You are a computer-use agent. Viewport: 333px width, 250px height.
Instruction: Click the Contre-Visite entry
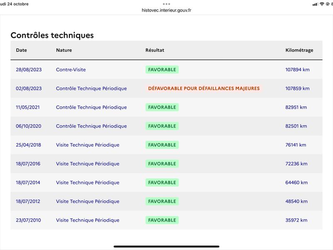(71, 70)
